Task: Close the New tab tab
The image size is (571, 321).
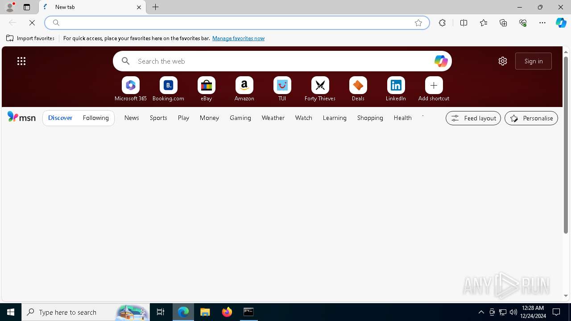Action: tap(139, 7)
